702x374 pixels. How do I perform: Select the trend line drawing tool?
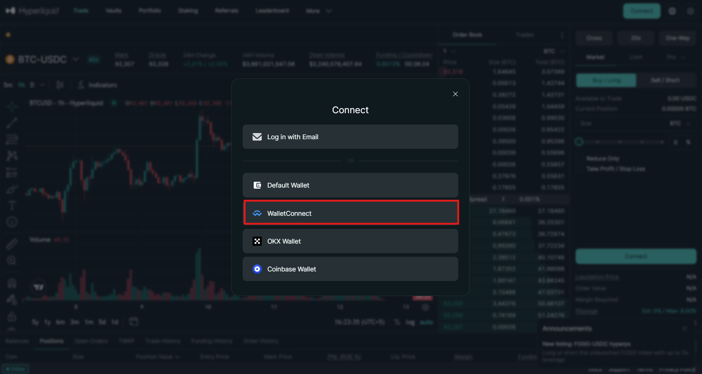point(12,123)
